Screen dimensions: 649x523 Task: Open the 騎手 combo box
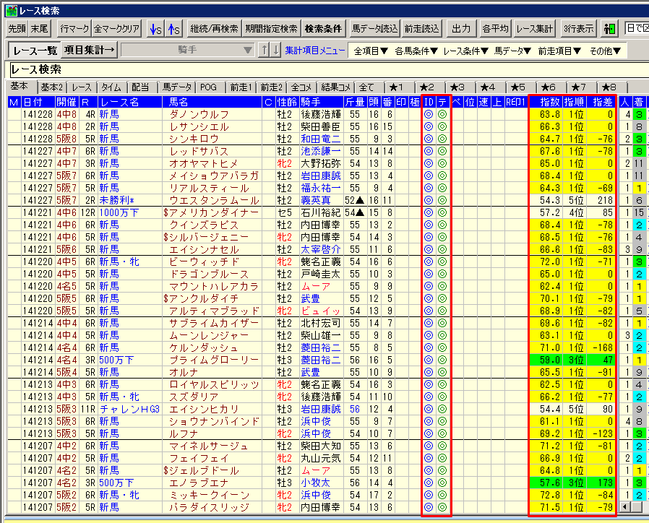pyautogui.click(x=187, y=50)
